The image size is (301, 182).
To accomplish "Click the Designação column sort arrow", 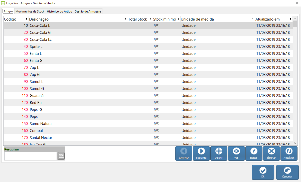I will pyautogui.click(x=125, y=19).
